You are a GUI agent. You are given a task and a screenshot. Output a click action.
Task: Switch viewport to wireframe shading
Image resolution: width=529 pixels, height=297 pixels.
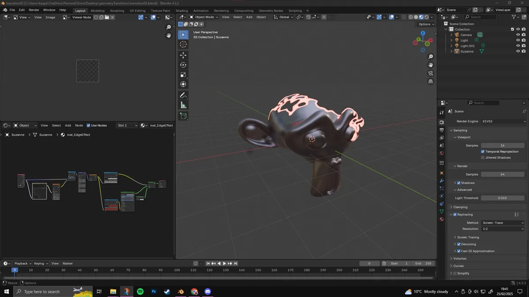(x=411, y=17)
